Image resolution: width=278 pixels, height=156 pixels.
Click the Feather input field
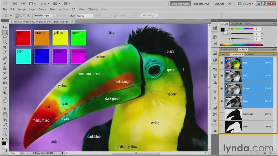pyautogui.click(x=48, y=16)
